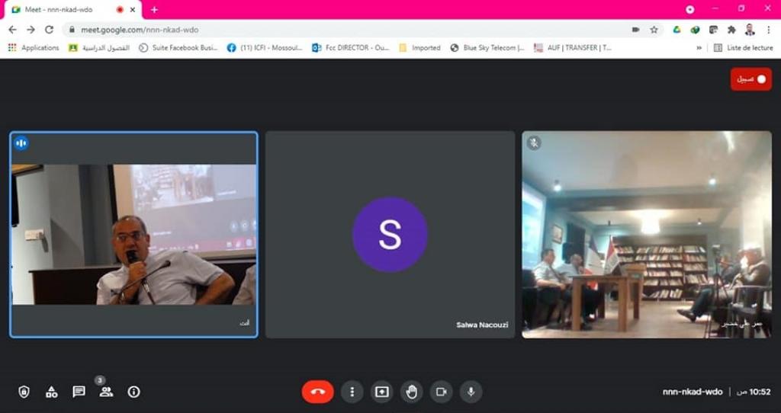The height and width of the screenshot is (413, 781).
Task: Open the meeting details info icon
Action: pos(134,392)
